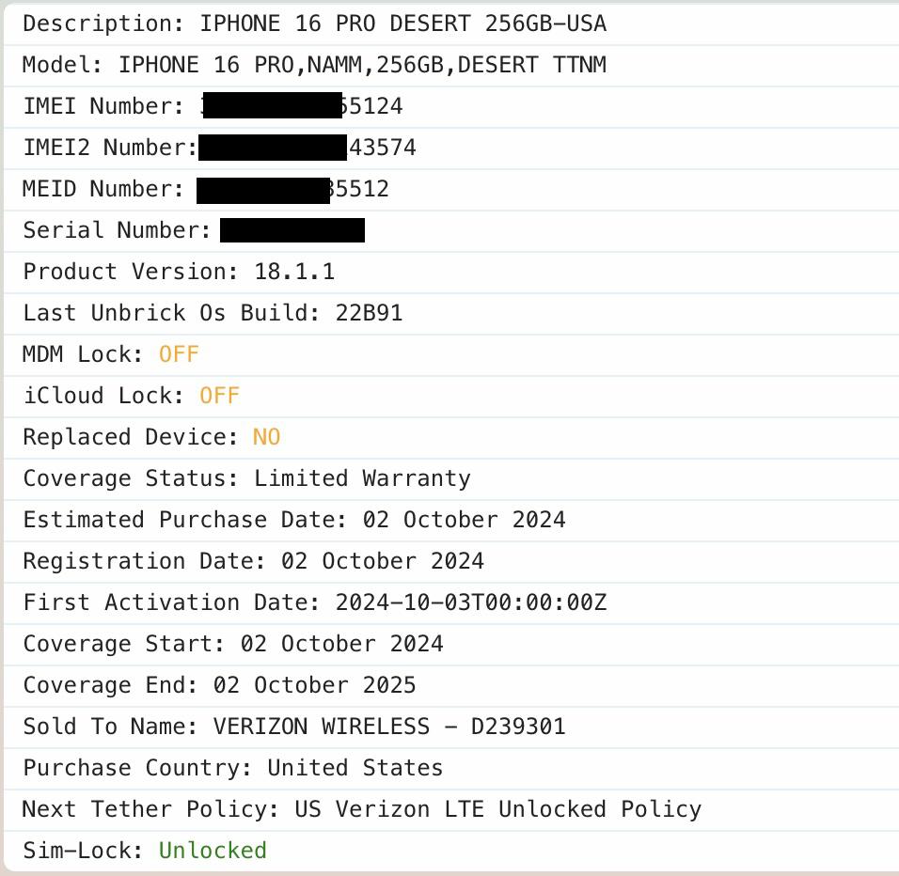This screenshot has height=876, width=899.
Task: Click the green Sim-Lock Unlocked status
Action: 213,851
